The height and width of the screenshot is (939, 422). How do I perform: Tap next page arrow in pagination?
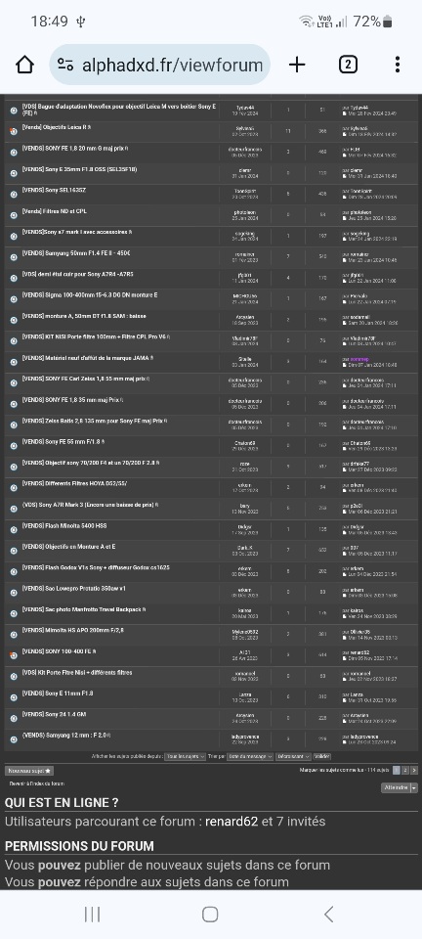coord(414,770)
